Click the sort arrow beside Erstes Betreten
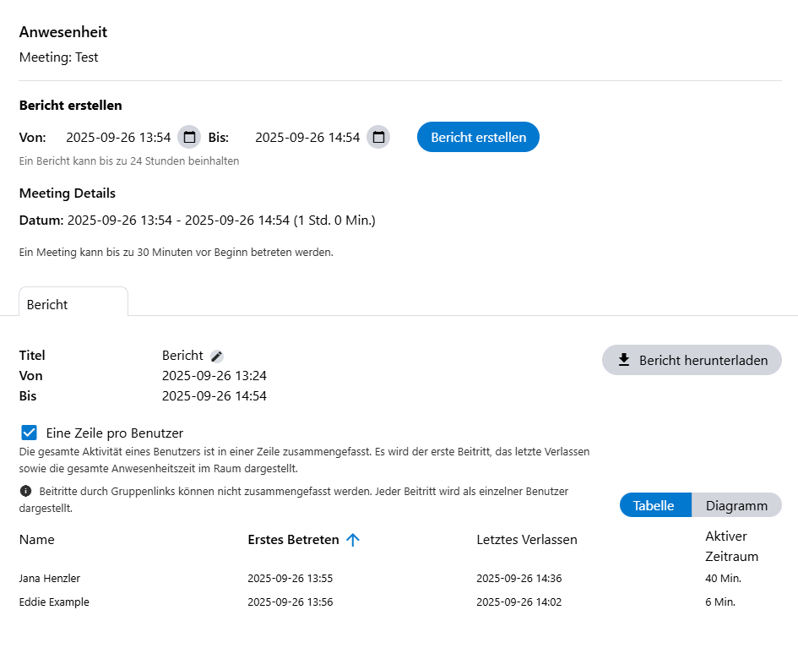Screen dimensions: 798x648 [x=353, y=540]
